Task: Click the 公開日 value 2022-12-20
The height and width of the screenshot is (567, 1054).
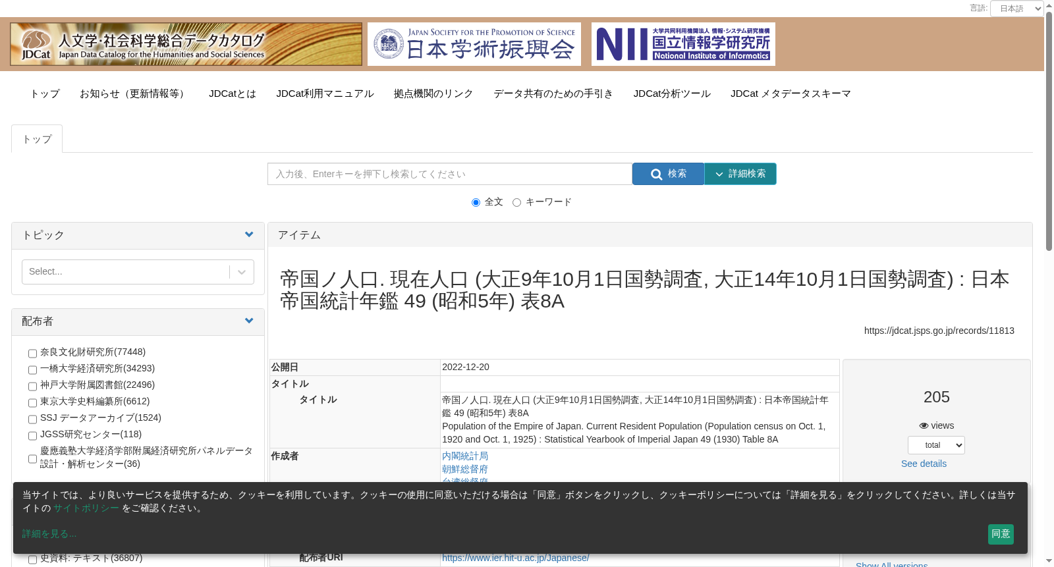Action: (x=466, y=367)
